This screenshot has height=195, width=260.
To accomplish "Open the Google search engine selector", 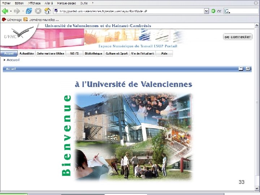I will (x=227, y=11).
